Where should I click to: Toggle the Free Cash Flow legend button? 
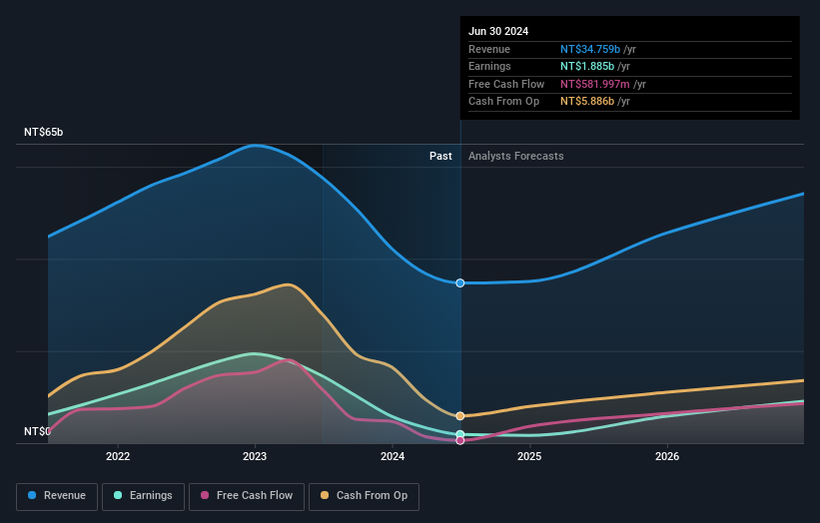tap(247, 496)
